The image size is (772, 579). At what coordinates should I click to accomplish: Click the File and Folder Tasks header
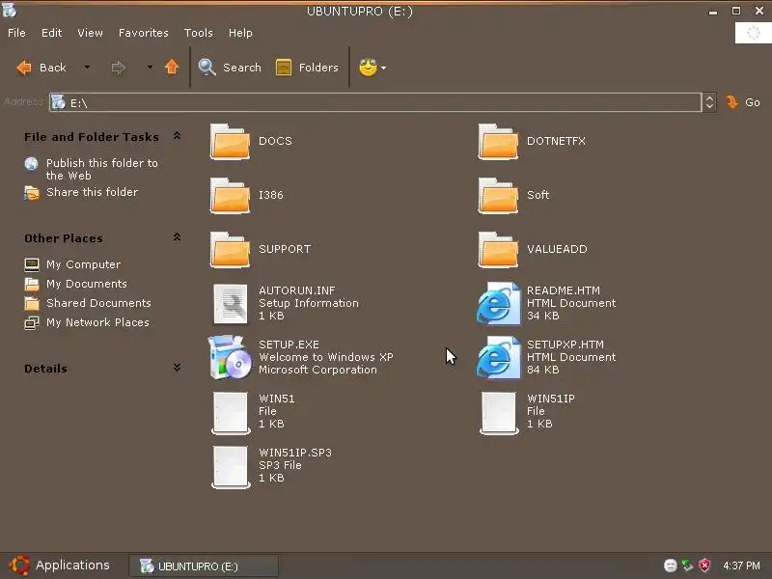pos(92,137)
